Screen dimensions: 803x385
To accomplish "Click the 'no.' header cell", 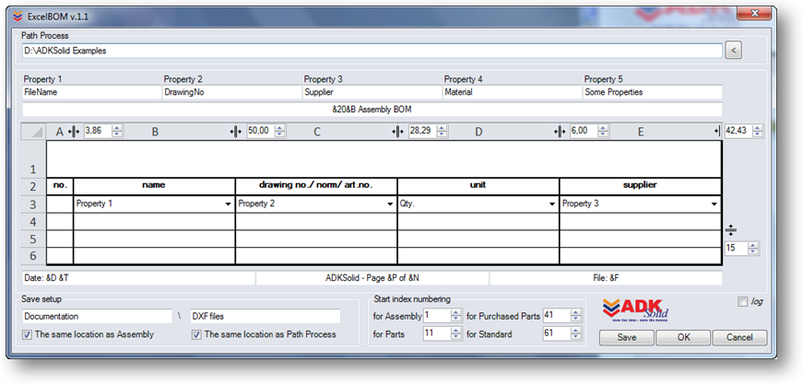I will click(60, 186).
